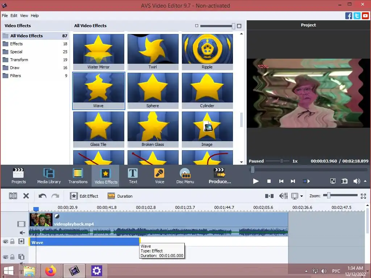Viewport: 371px width, 278px height.
Task: Select the Effects folder
Action: 35,44
